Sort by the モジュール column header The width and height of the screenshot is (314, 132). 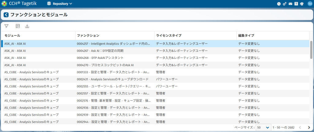[x=13, y=36]
